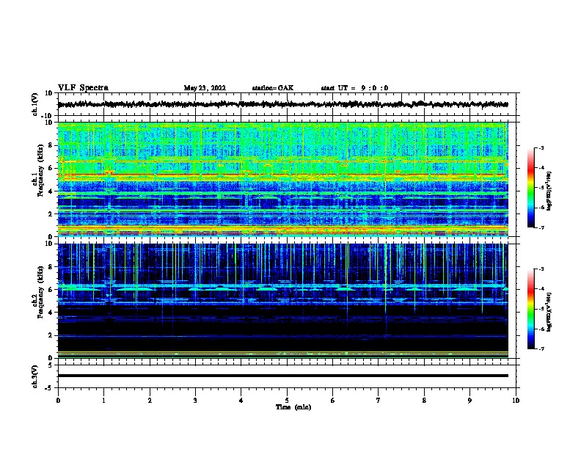Click the "VLF Spectra" plot title
Screen dimensions: 581x449
pos(83,88)
